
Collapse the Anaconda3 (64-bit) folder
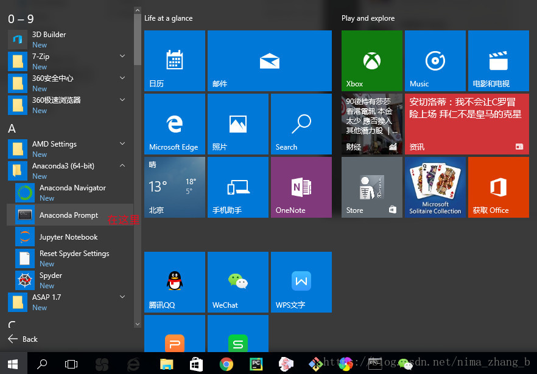pyautogui.click(x=122, y=165)
